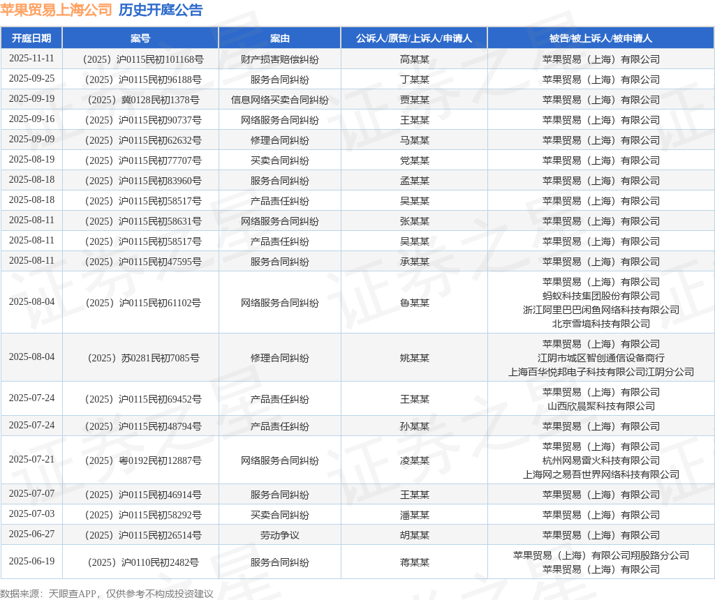Click plaintiff 丁某某

point(415,80)
